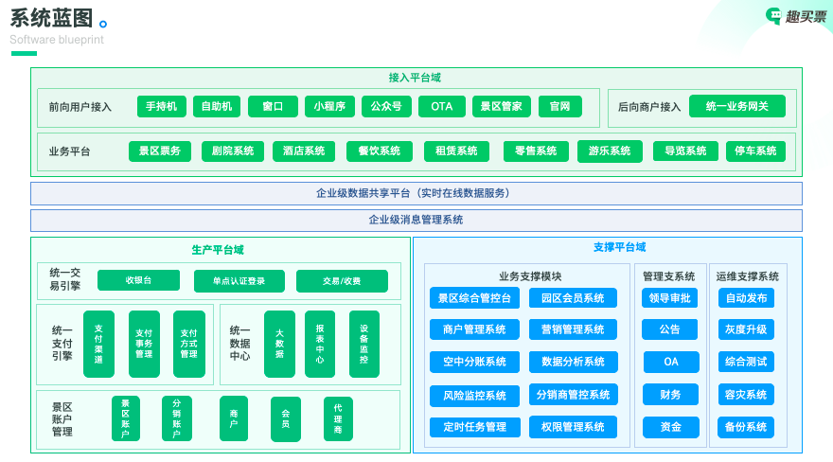Click the 收银台 box
Screen dimensions: 833x462
pyautogui.click(x=138, y=281)
